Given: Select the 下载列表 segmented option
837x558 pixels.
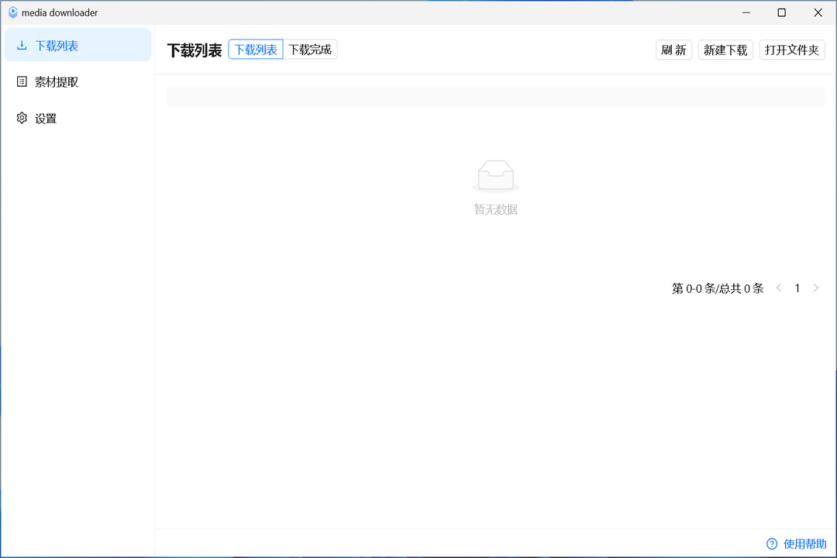Looking at the screenshot, I should point(256,50).
